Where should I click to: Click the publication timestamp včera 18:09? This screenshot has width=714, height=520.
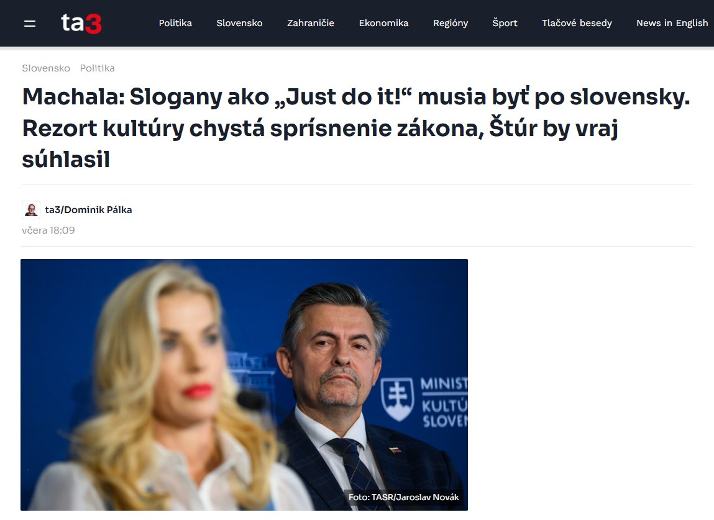(x=48, y=230)
